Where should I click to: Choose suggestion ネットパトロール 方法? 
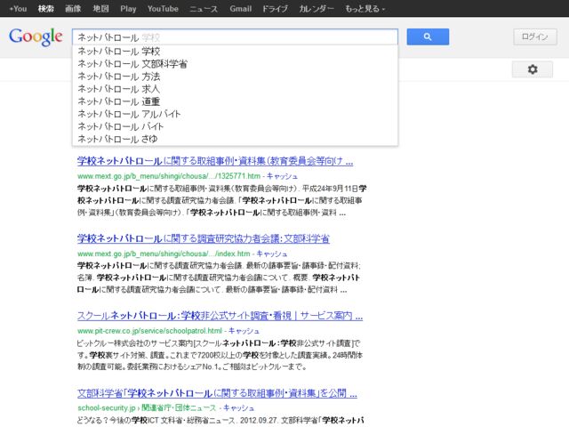[235, 77]
